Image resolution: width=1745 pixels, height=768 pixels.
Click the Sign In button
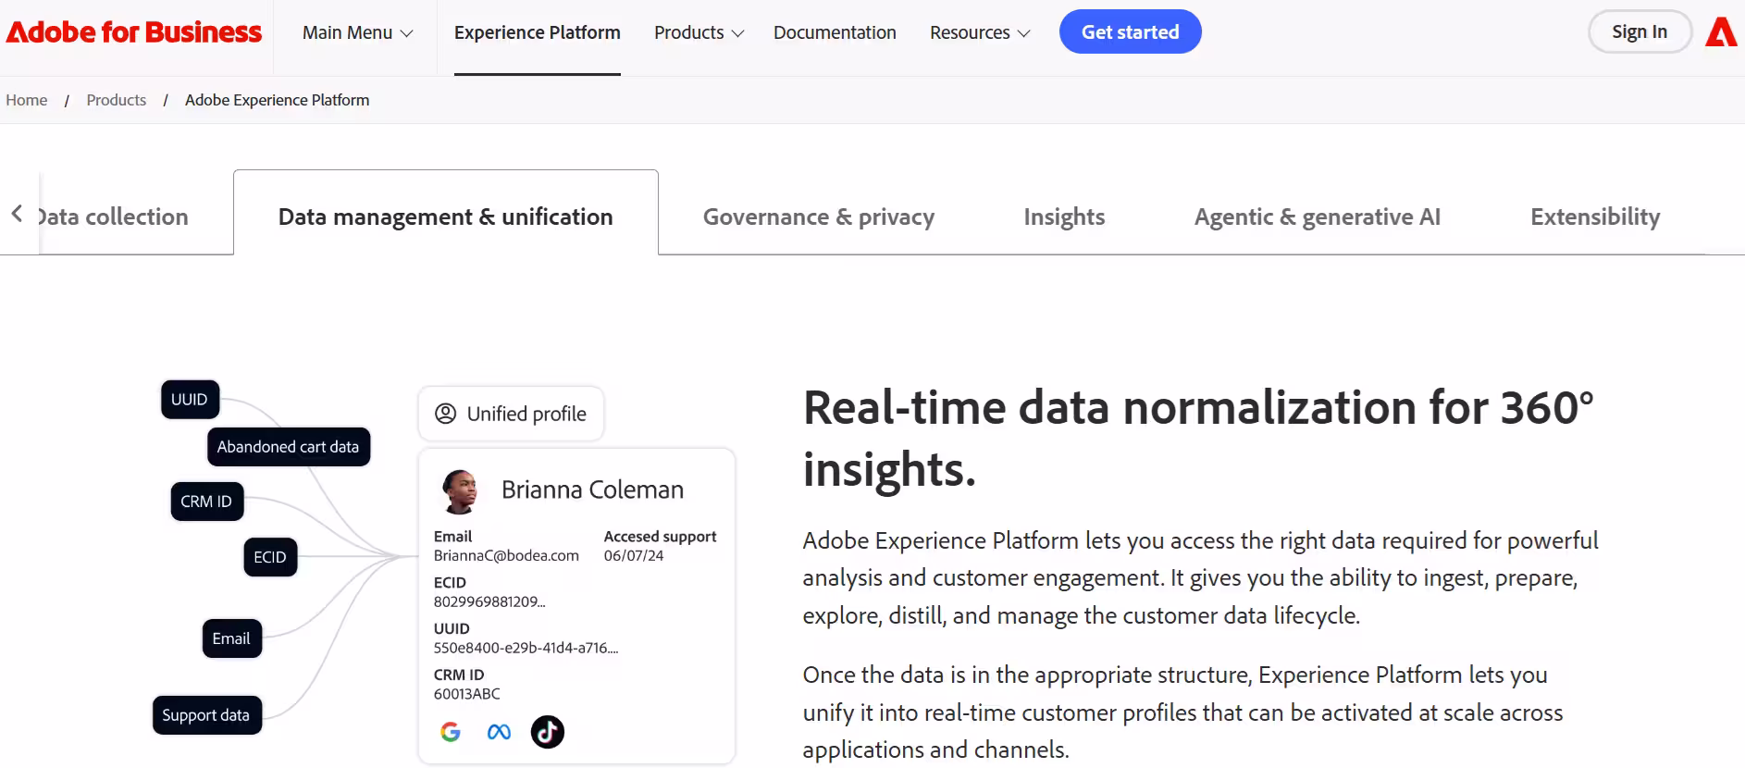click(1640, 31)
